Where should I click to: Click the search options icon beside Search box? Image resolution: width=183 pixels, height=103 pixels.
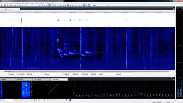tap(108, 5)
